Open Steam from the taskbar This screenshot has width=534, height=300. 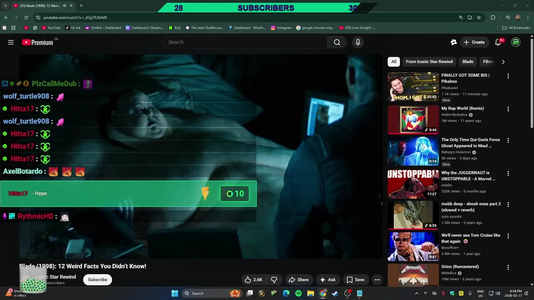(x=335, y=293)
